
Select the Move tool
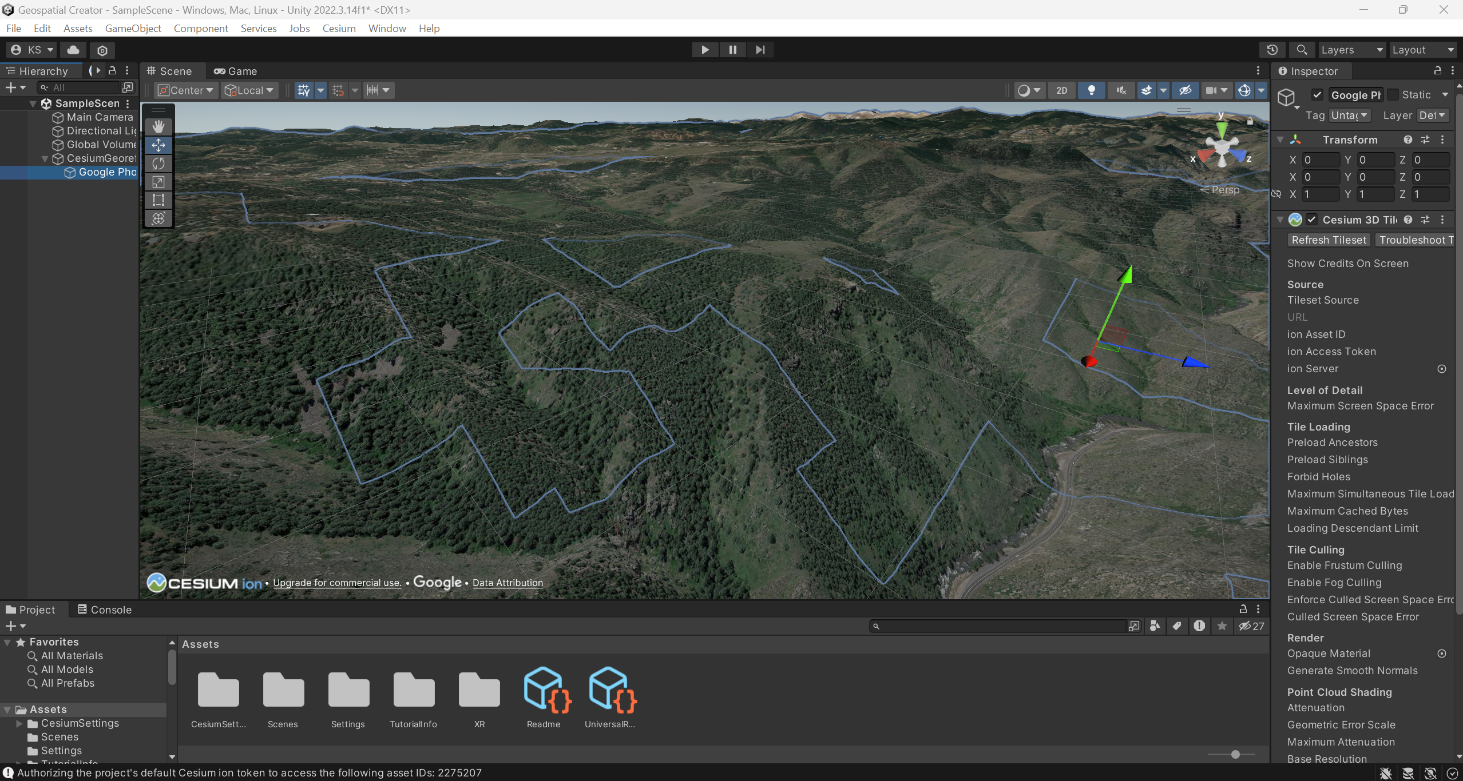[158, 145]
